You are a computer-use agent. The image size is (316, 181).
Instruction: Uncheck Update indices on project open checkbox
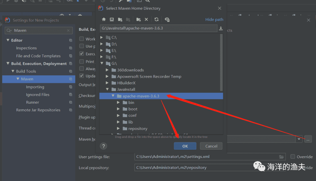coord(82,76)
